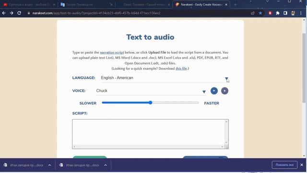This screenshot has height=173, width=307.
Task: Click the script box down scroll arrow
Action: [x=226, y=142]
